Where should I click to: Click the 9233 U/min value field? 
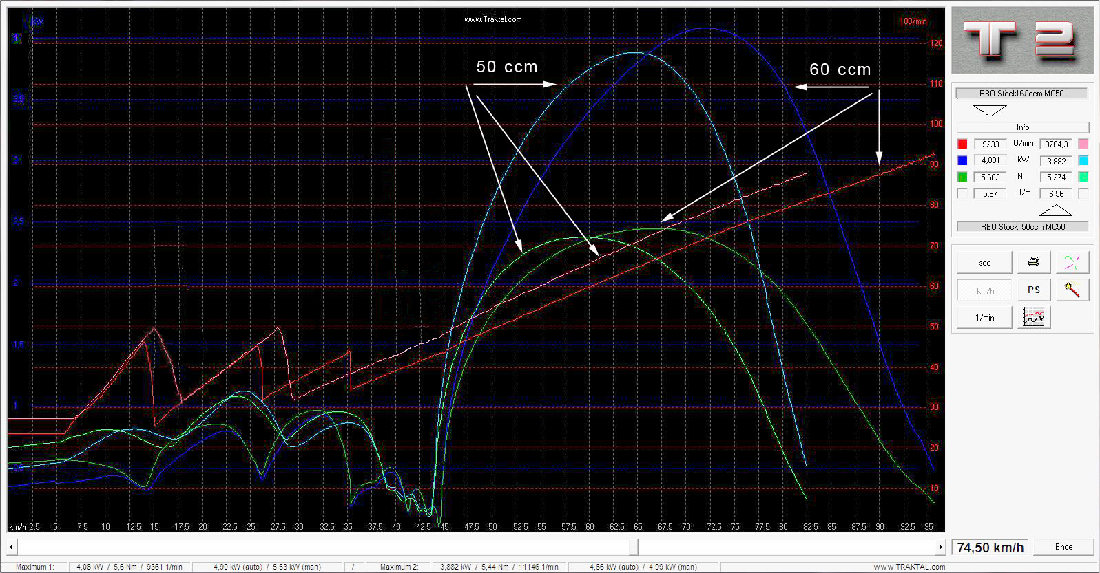990,144
